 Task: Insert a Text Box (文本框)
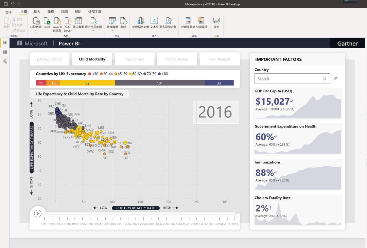pyautogui.click(x=154, y=23)
